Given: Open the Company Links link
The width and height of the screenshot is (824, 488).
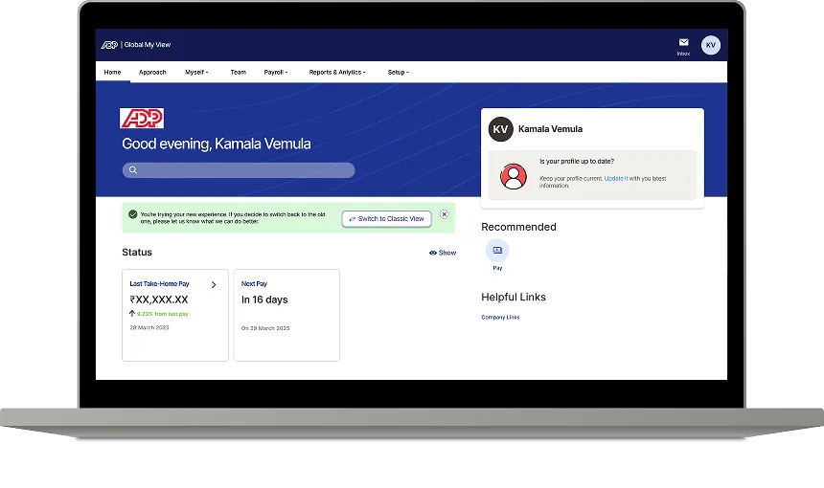Looking at the screenshot, I should (500, 317).
